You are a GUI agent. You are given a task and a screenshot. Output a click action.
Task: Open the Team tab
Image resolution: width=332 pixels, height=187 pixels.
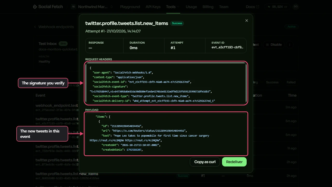[x=224, y=7]
